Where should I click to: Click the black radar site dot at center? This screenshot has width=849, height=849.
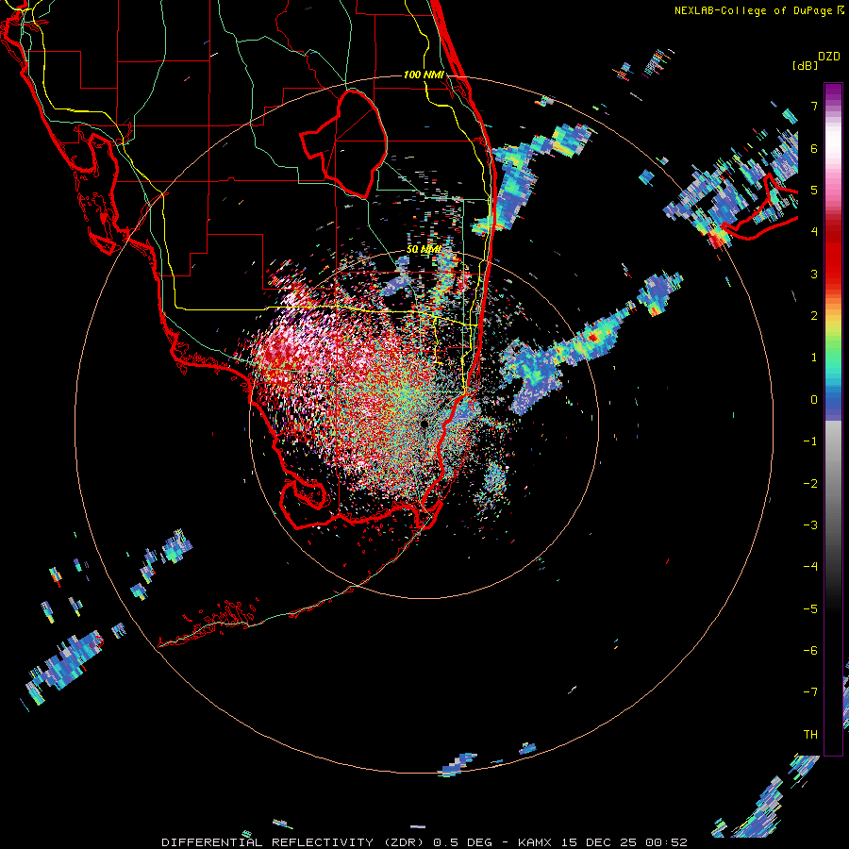[x=424, y=424]
